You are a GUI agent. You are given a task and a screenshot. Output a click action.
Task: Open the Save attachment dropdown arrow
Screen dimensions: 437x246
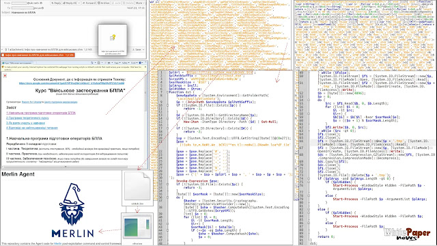coord(143,49)
